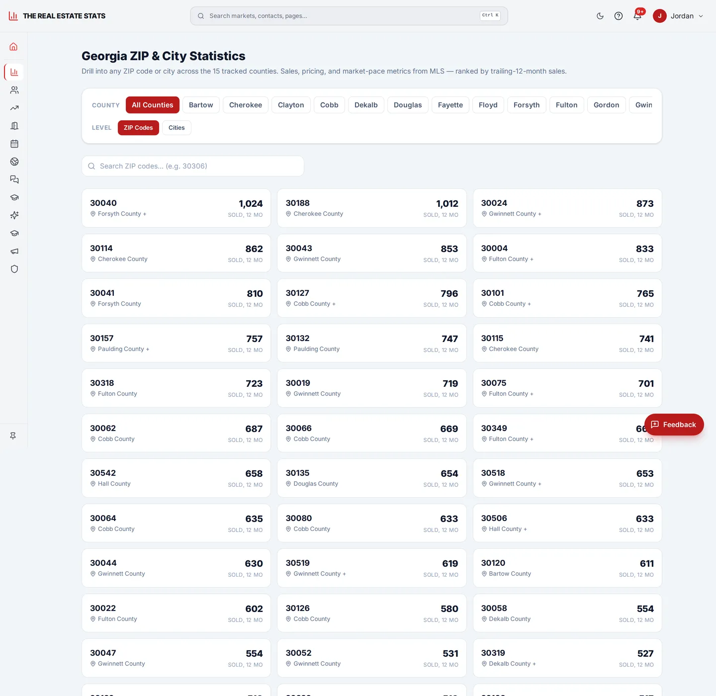Open the 30188 Cherokee County card

[x=372, y=208]
